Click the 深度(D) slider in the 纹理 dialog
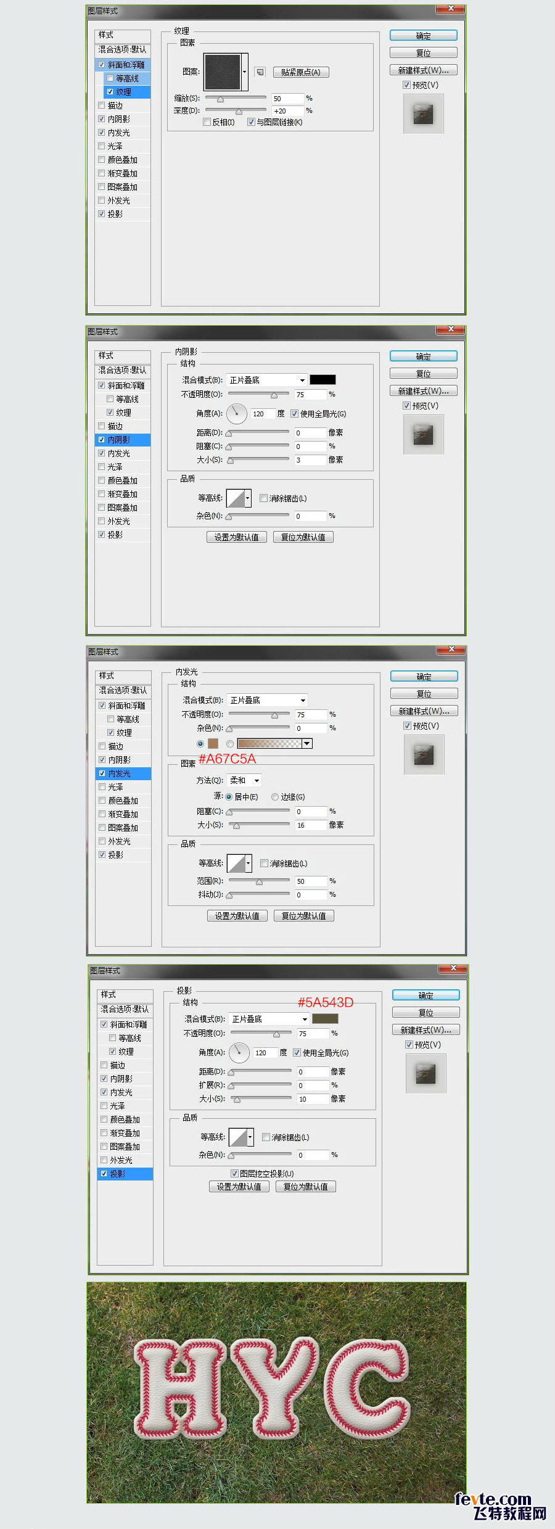Image resolution: width=555 pixels, height=1529 pixels. coord(236,110)
